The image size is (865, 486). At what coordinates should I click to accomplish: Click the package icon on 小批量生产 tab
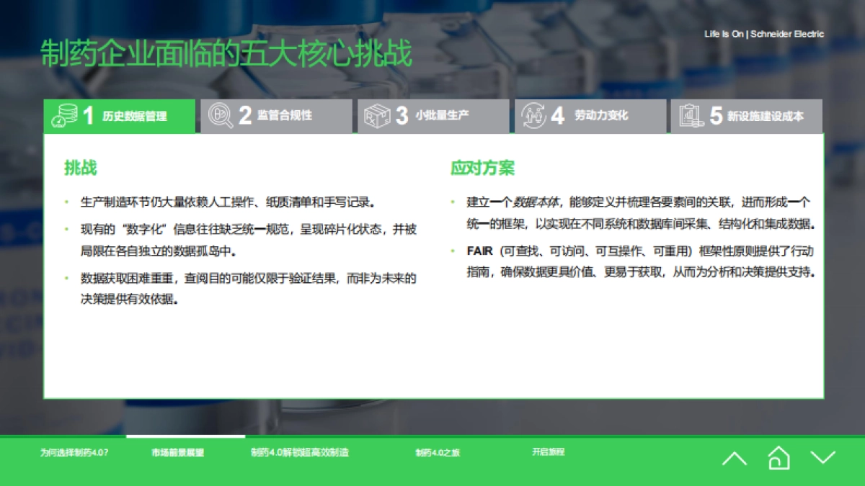click(376, 116)
